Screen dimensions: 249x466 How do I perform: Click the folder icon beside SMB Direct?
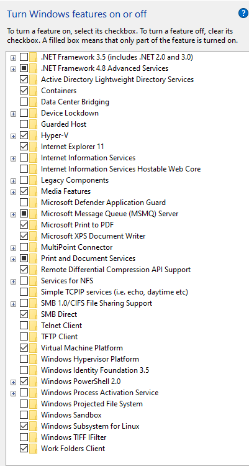point(34,314)
